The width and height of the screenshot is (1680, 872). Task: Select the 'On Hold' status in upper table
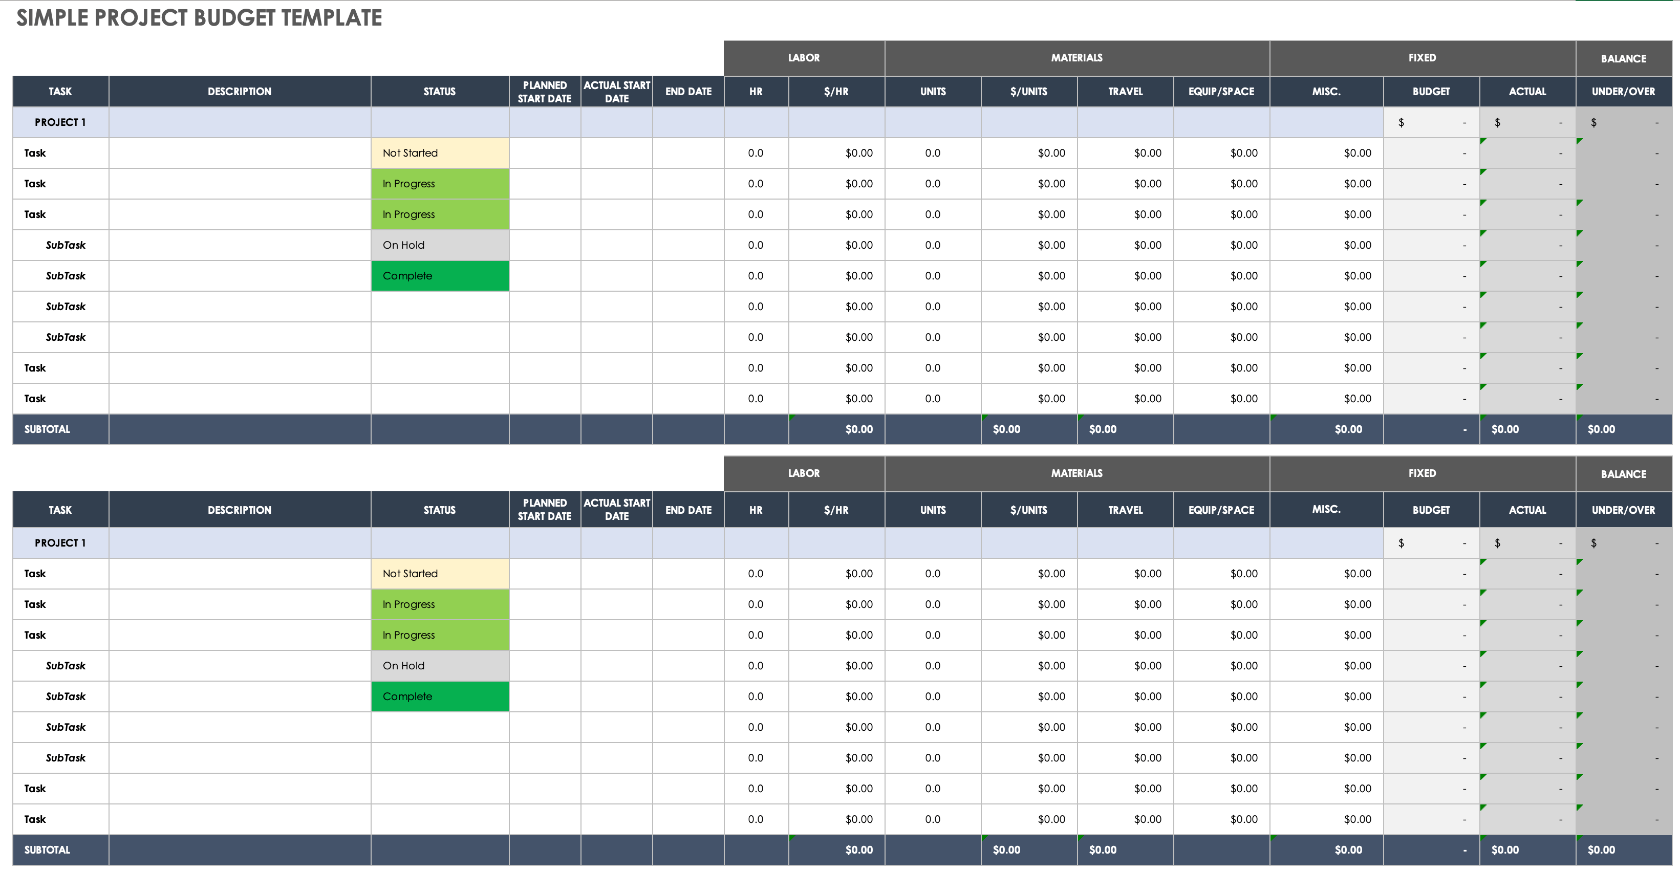pyautogui.click(x=440, y=245)
